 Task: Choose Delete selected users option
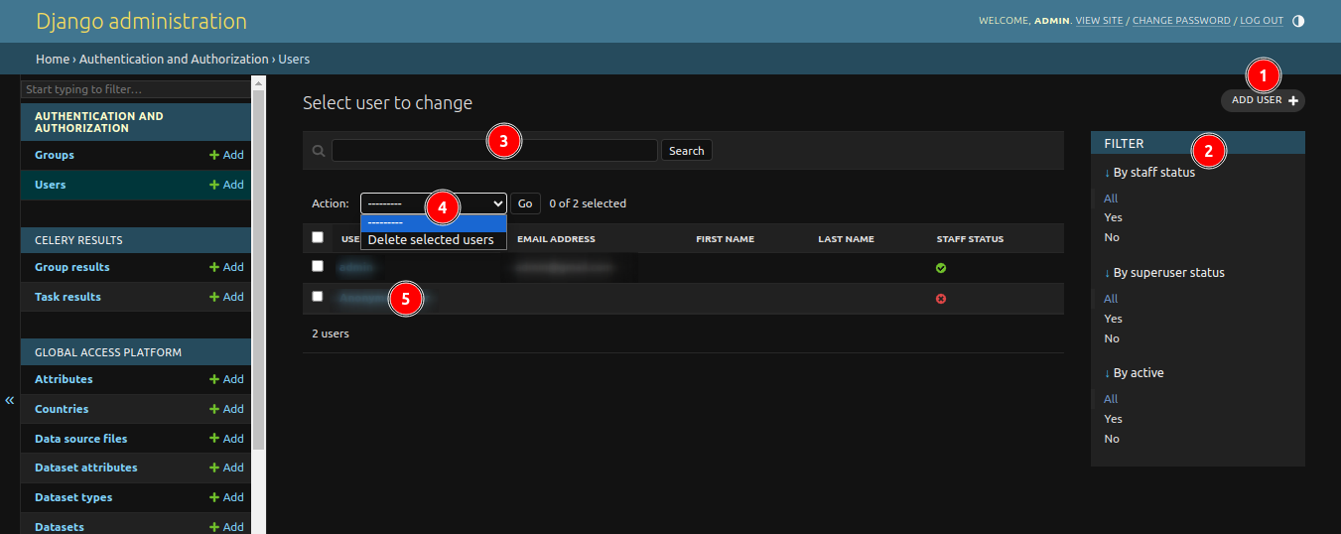(431, 240)
